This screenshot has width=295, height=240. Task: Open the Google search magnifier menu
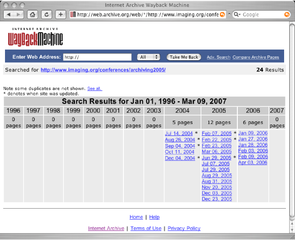click(x=237, y=15)
